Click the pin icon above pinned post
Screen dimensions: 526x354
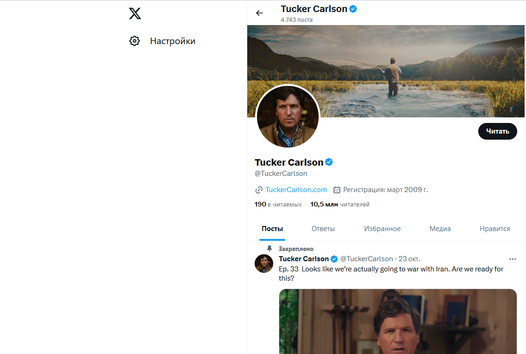coord(269,249)
